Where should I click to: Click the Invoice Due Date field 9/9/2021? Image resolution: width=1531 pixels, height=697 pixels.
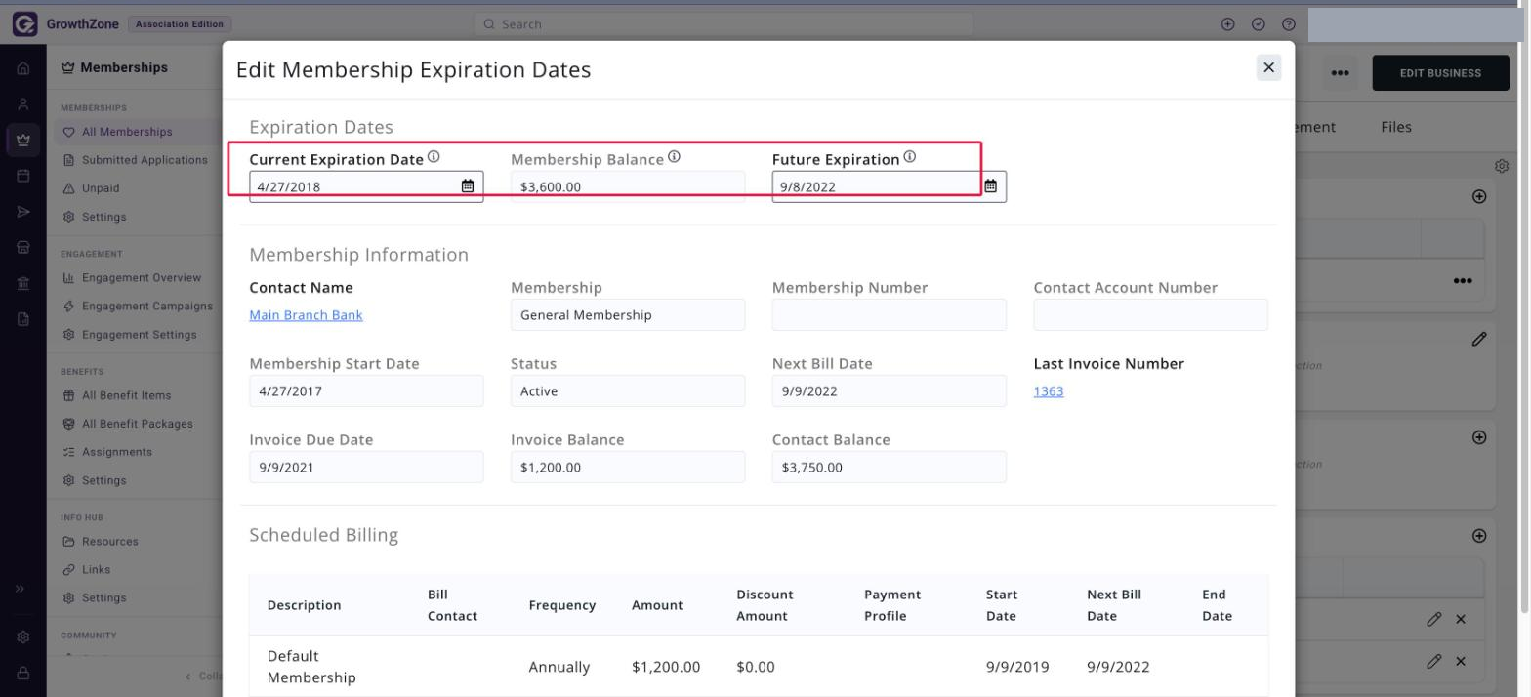click(366, 468)
